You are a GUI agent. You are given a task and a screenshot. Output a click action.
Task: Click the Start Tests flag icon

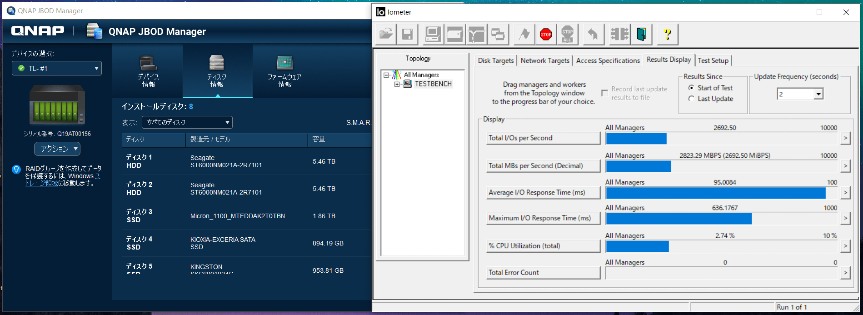pyautogui.click(x=524, y=34)
